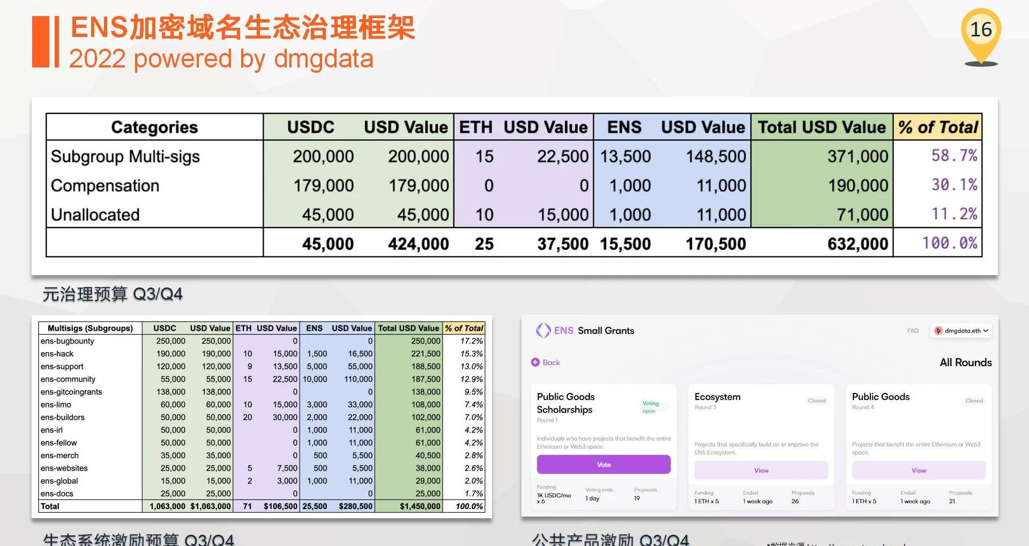Click the 11.2% cell
Screen dimensions: 1029x546
[954, 214]
